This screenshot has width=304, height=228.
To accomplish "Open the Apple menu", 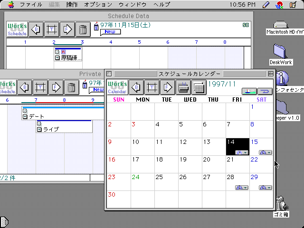I will click(x=11, y=4).
